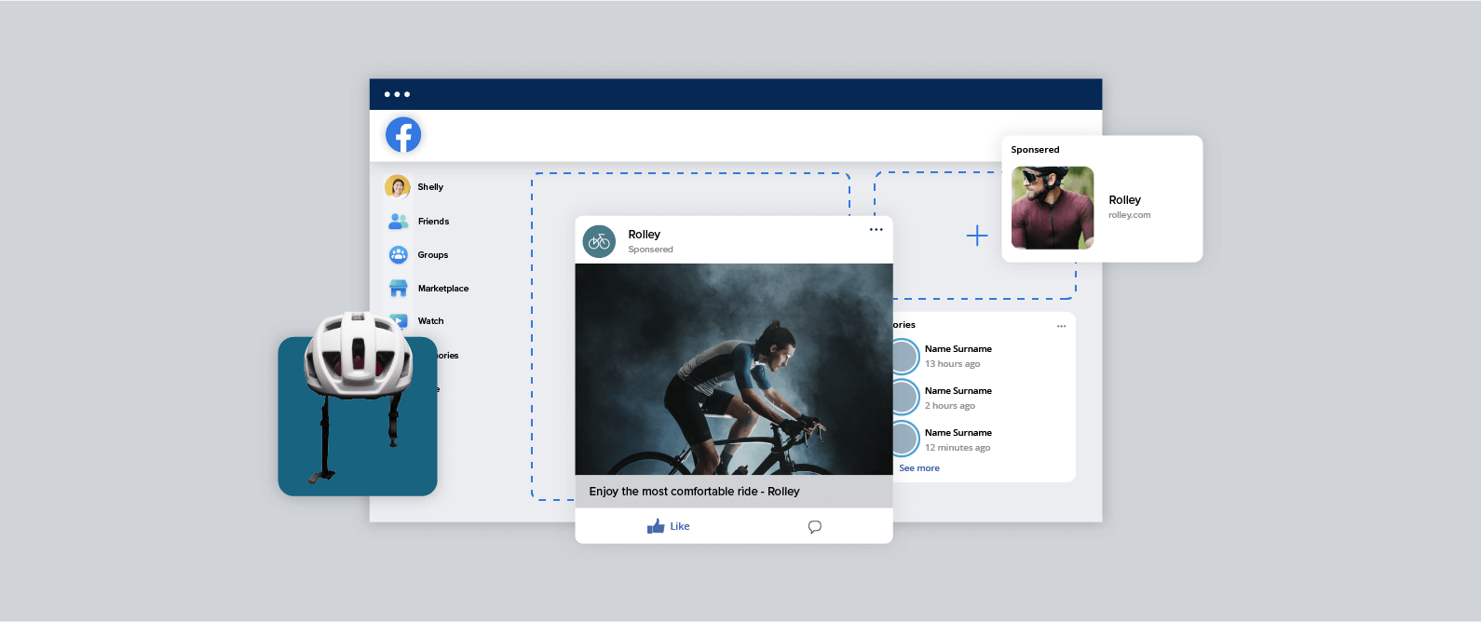The width and height of the screenshot is (1481, 622).
Task: Open the Rolley post options menu
Action: pos(876,230)
